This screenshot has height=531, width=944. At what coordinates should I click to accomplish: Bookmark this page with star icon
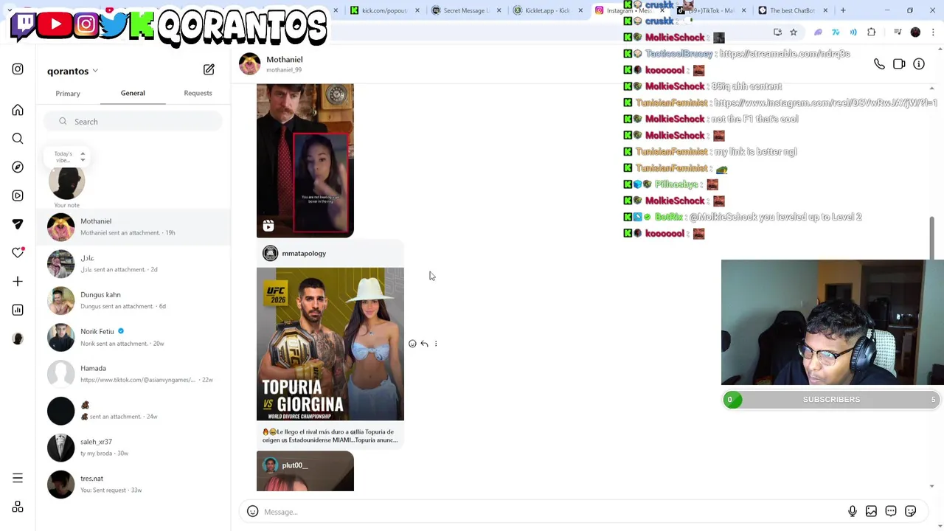point(794,32)
